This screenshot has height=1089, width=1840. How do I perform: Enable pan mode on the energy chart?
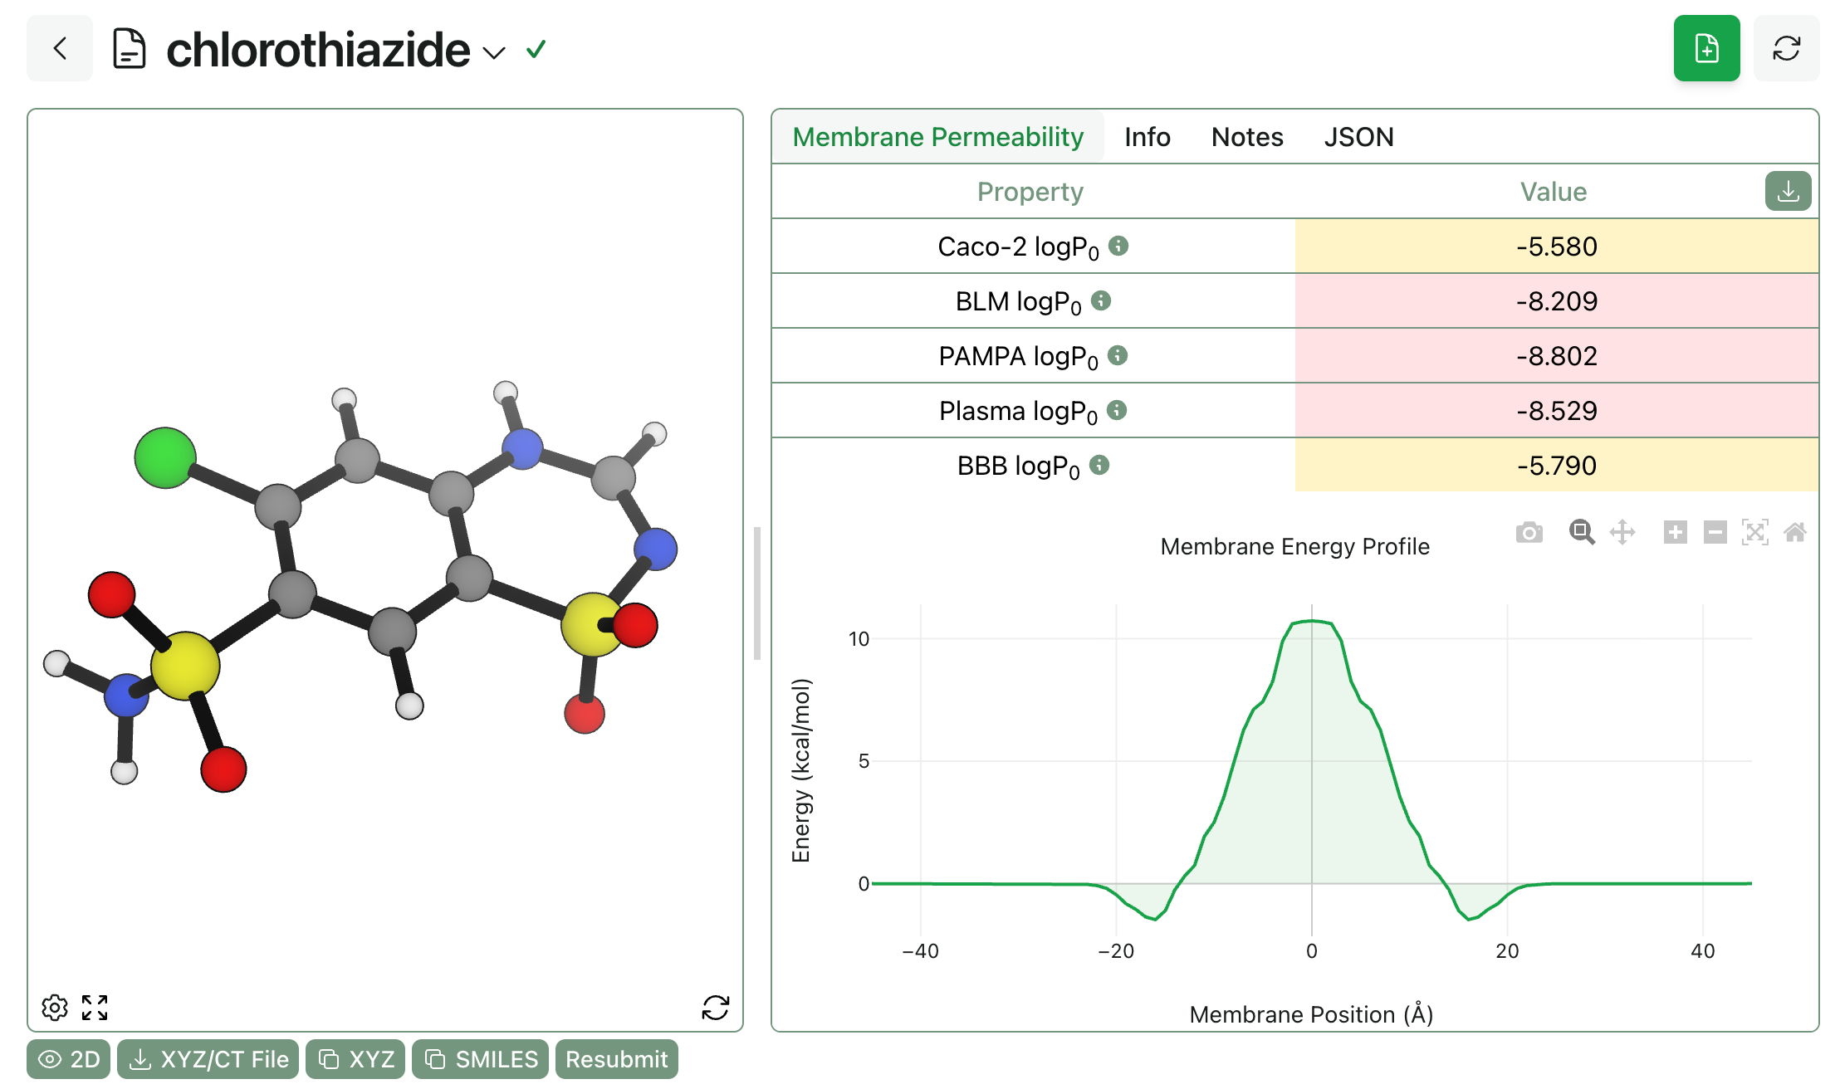click(x=1623, y=532)
